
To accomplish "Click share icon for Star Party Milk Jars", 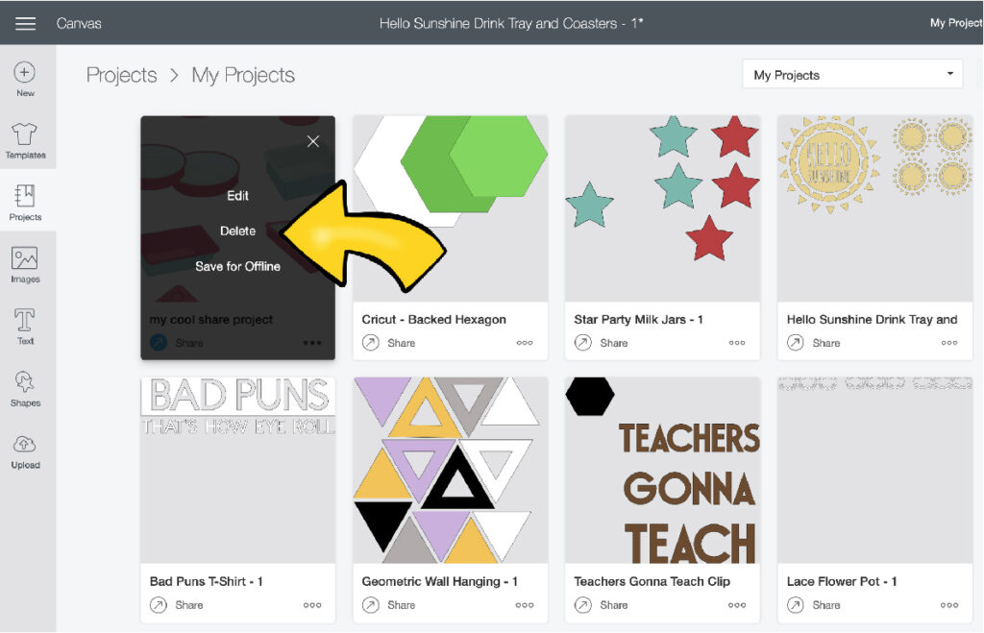I will (583, 343).
